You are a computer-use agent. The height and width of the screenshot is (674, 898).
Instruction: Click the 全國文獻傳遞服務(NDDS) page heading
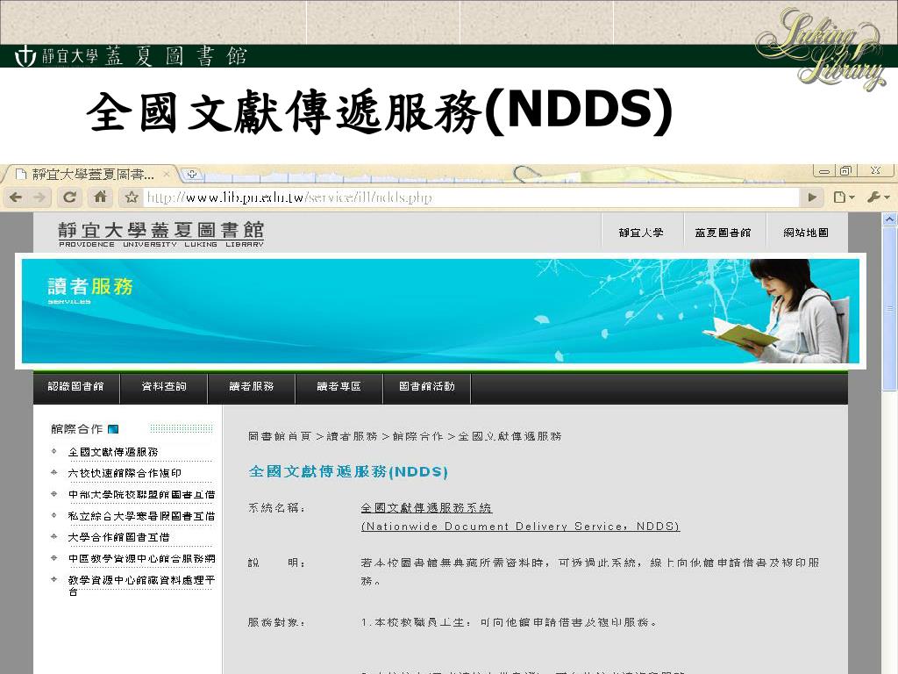point(347,471)
